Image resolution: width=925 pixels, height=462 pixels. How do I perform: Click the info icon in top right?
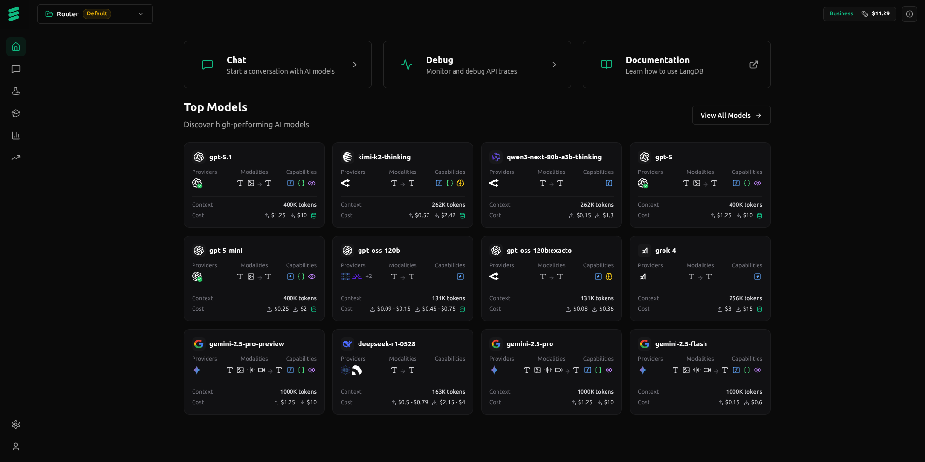(x=909, y=14)
